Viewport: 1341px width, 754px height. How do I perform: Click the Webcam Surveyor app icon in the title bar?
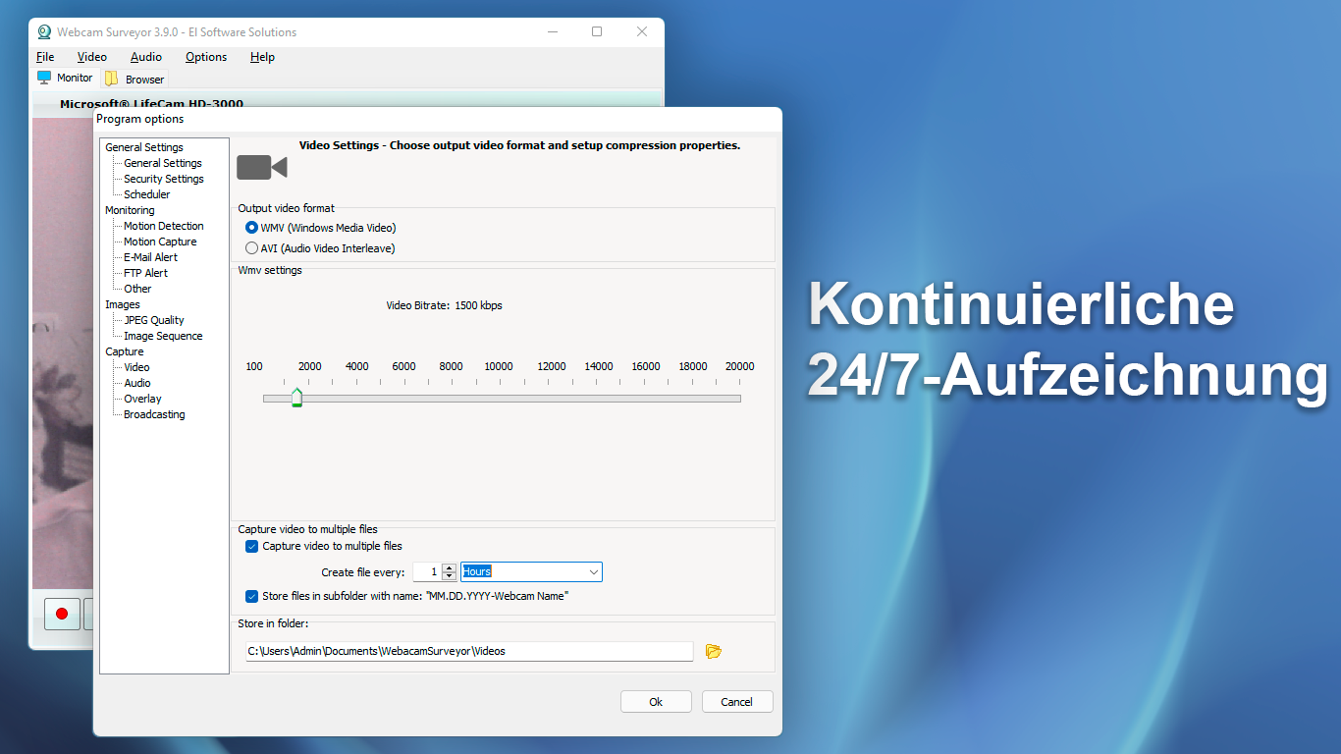tap(44, 31)
